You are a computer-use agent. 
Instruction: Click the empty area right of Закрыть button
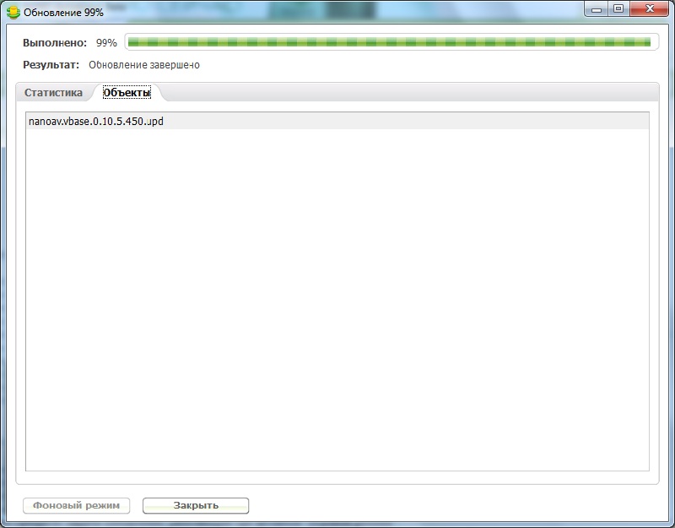(456, 506)
